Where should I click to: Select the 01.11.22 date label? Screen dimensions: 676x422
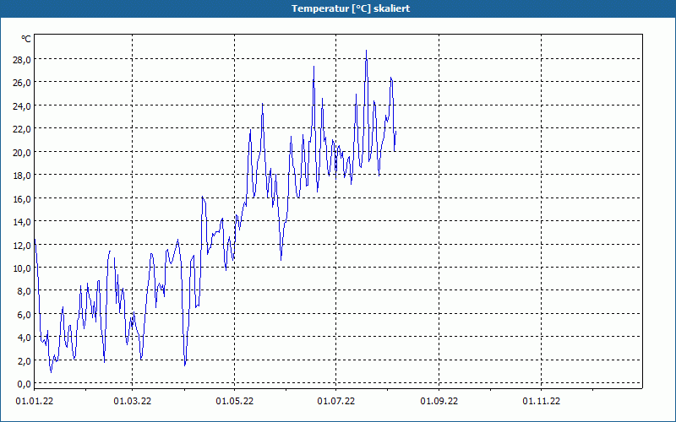[541, 402]
